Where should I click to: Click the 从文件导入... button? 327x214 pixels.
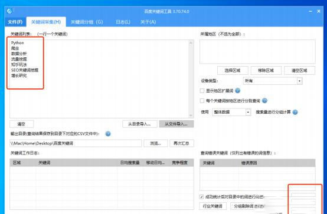[x=176, y=124]
